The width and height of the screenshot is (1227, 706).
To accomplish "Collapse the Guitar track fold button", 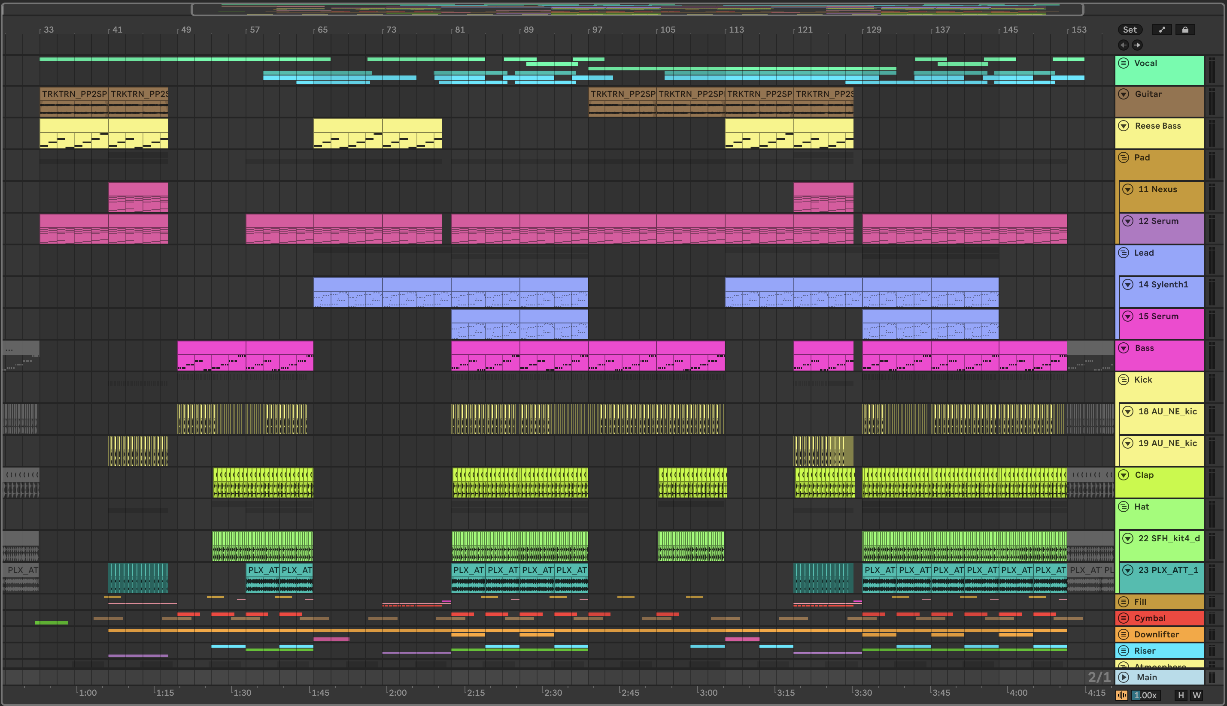I will 1124,94.
